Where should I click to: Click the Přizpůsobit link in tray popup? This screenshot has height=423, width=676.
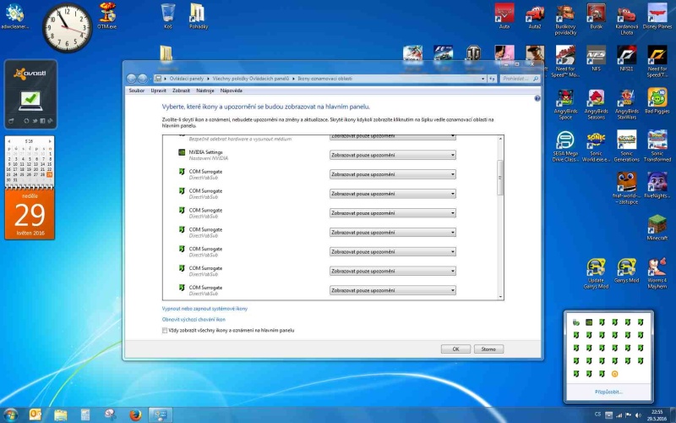[608, 393]
